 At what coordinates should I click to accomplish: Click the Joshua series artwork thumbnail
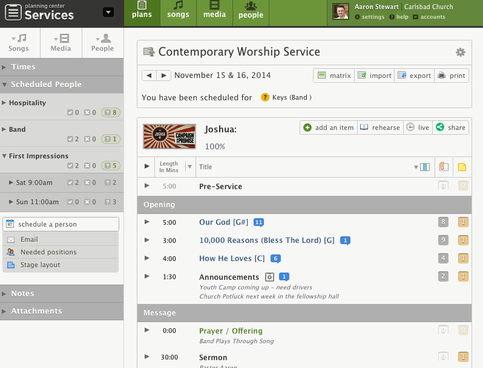click(169, 137)
